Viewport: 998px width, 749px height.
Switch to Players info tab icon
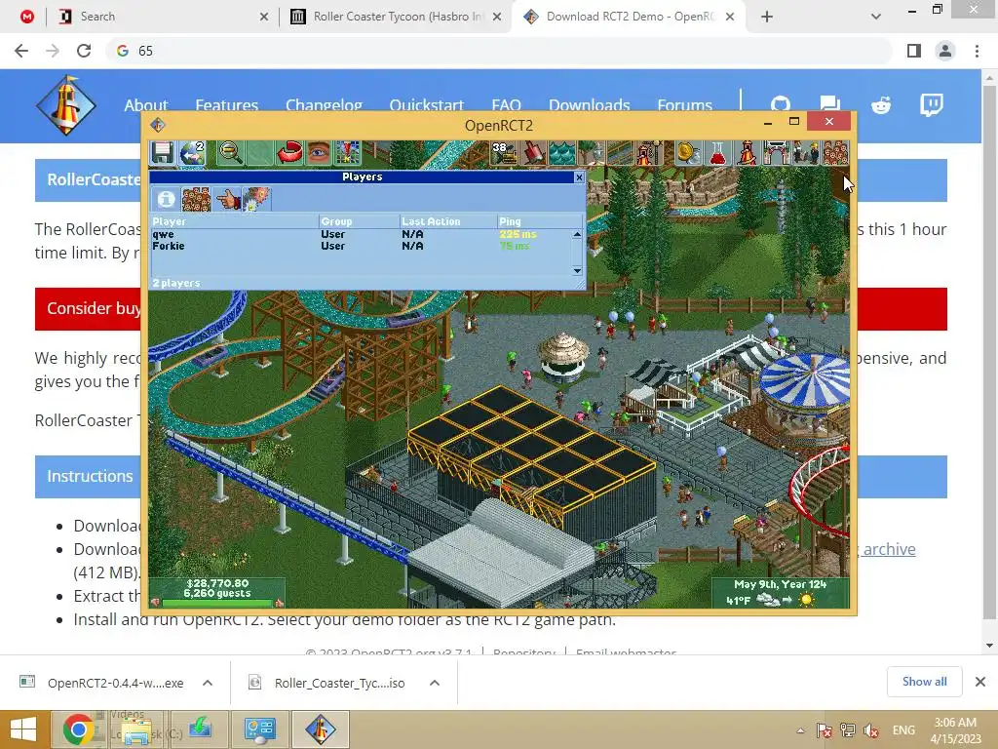166,199
